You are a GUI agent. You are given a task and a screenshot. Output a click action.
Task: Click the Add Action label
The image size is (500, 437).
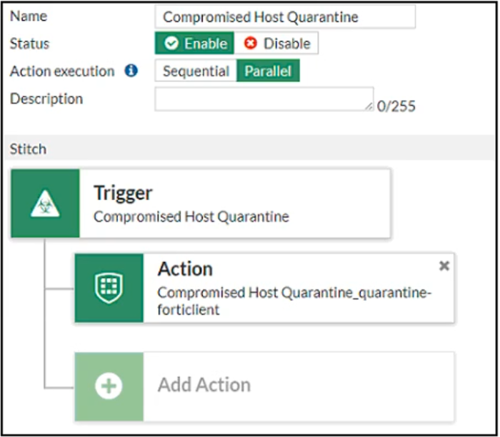point(204,385)
